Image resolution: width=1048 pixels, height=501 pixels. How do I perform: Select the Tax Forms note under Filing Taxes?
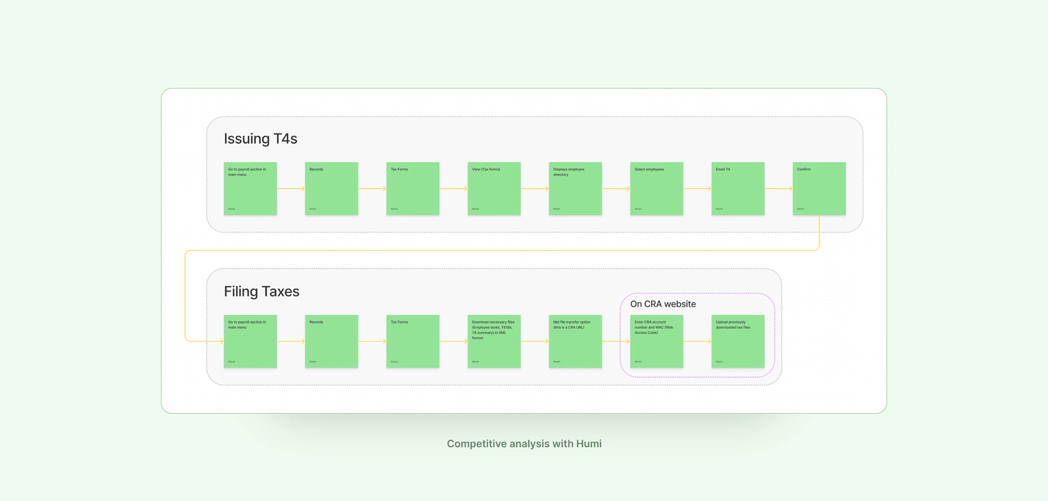[x=413, y=341]
